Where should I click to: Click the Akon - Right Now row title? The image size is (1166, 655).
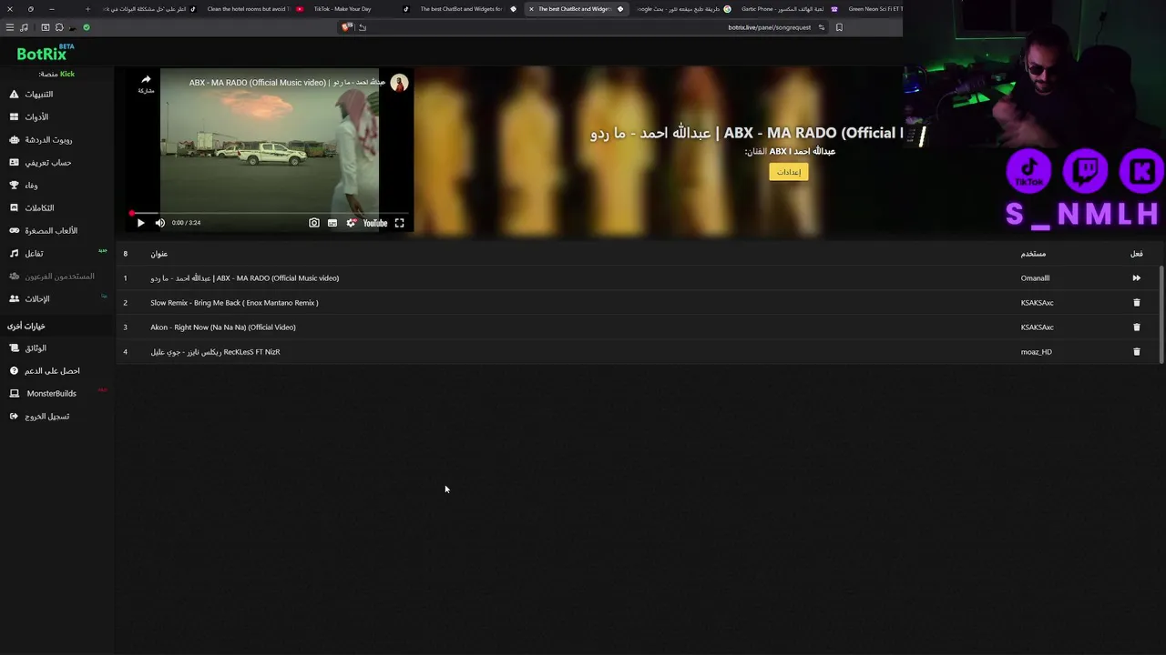[x=223, y=327]
